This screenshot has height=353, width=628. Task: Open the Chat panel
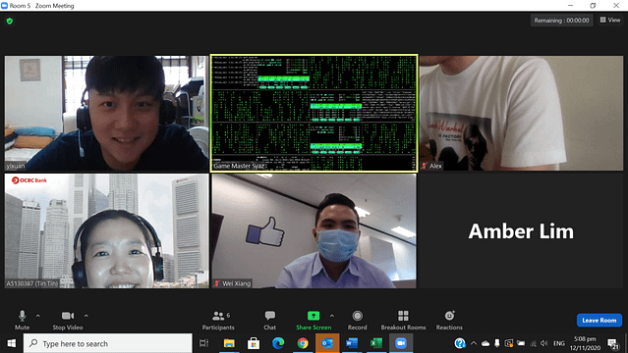tap(269, 321)
